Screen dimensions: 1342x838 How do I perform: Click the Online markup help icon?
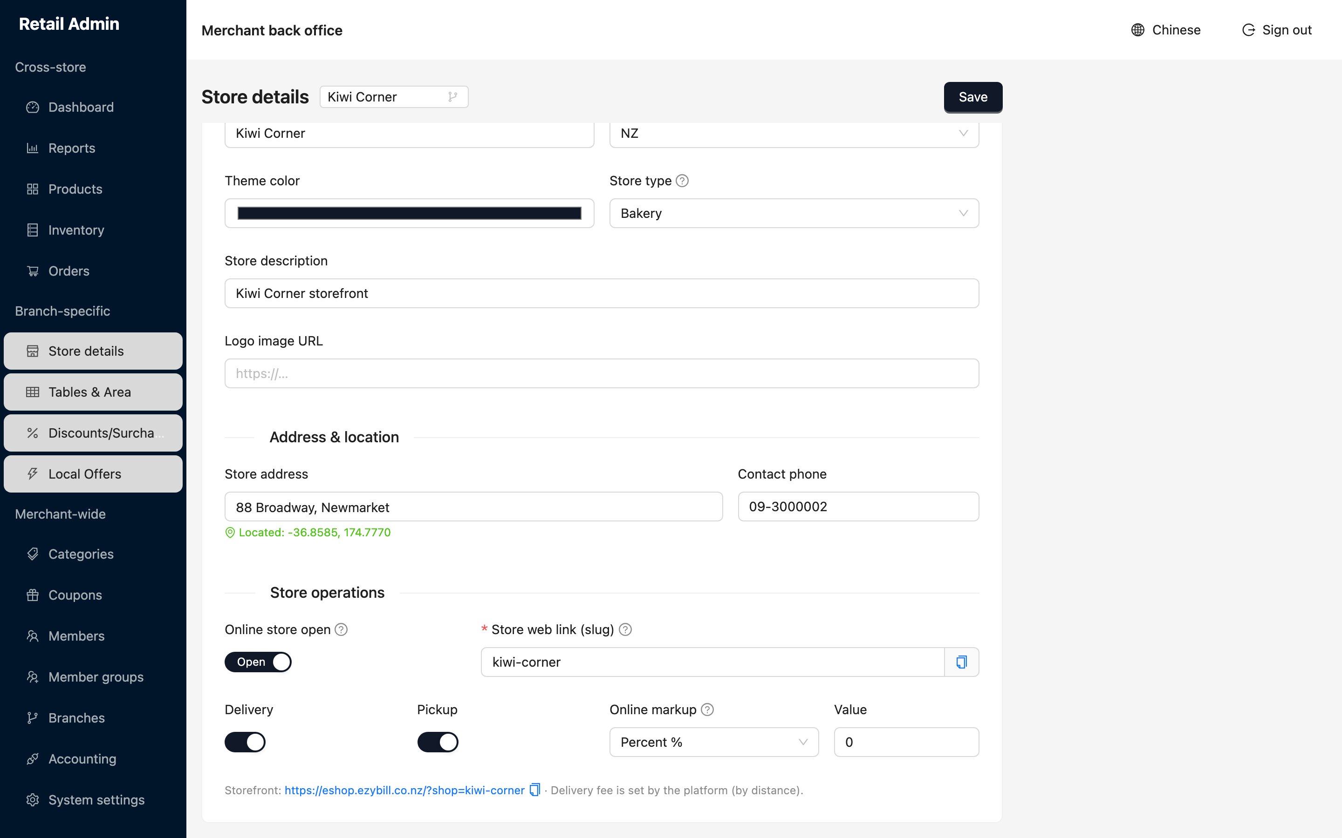707,710
